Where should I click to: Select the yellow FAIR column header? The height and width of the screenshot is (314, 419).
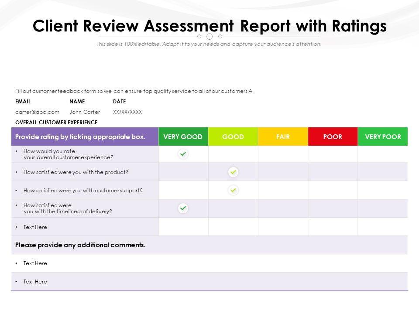(283, 137)
